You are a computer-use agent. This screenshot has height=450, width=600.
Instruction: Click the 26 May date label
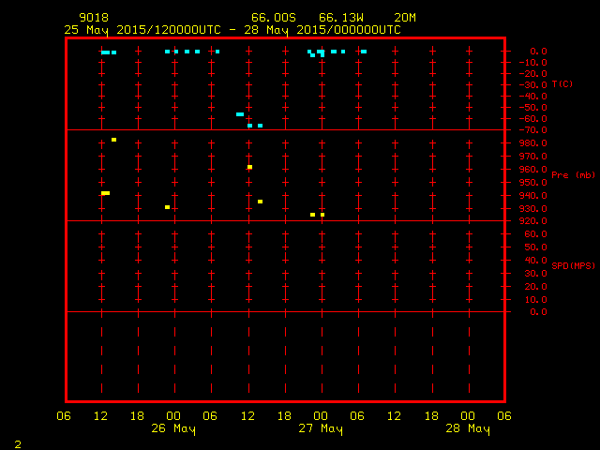click(174, 429)
